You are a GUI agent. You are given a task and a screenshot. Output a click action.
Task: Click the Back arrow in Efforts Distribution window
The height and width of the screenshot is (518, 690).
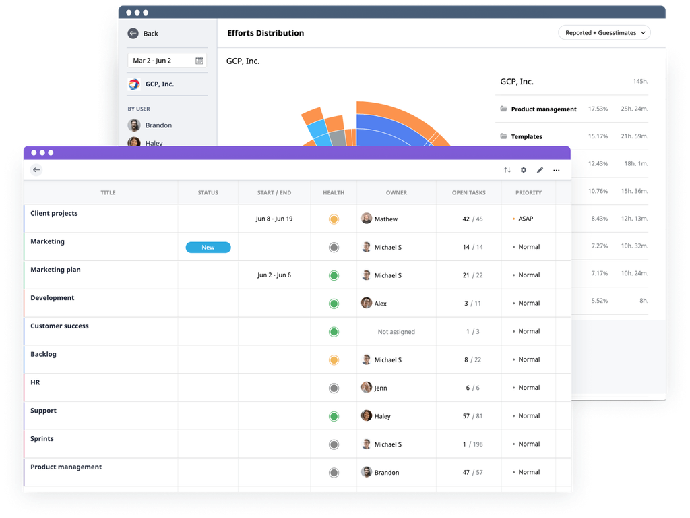(x=133, y=34)
